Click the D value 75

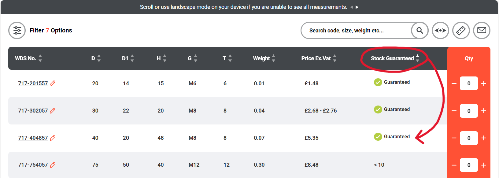pos(95,165)
